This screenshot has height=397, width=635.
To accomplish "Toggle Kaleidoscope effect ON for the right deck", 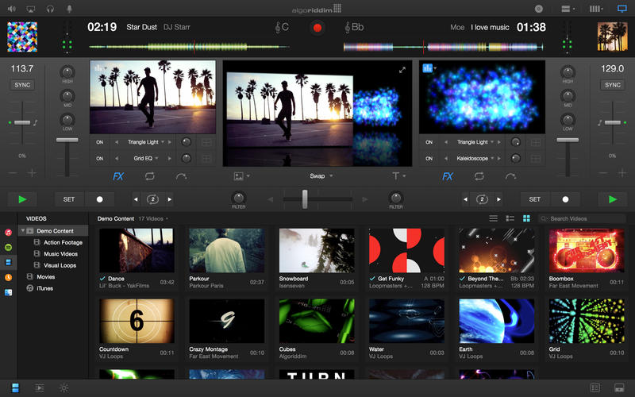I will (x=429, y=158).
